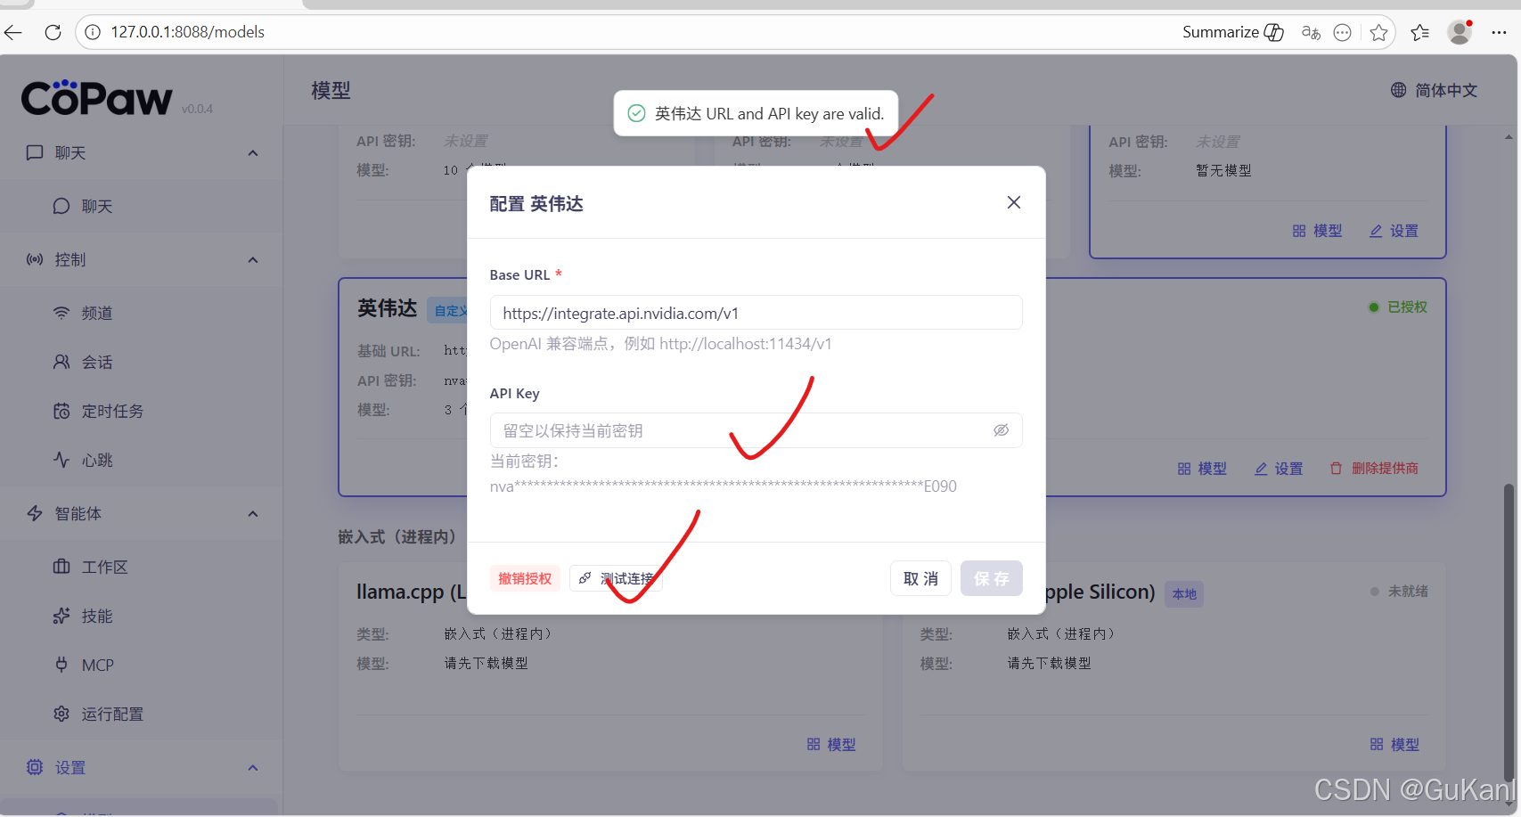Viewport: 1521px width, 817px height.
Task: Click inside the Base URL input field
Action: (756, 312)
